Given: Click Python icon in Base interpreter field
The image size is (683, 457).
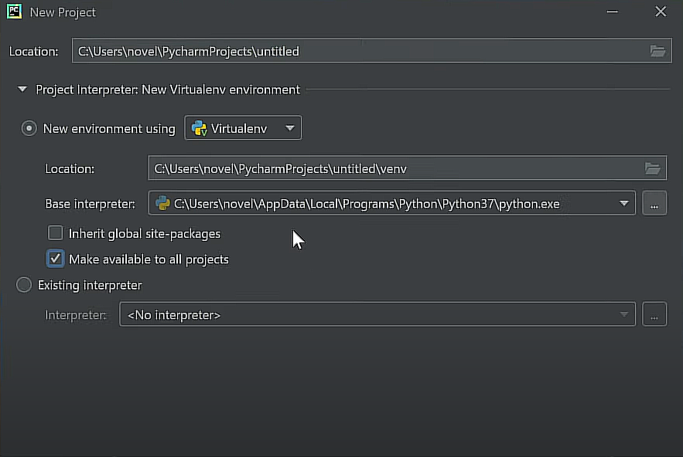Looking at the screenshot, I should point(163,204).
